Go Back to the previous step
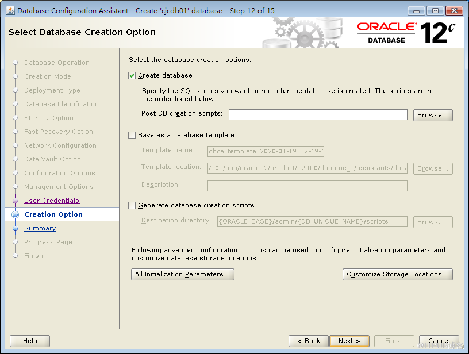 (309, 341)
